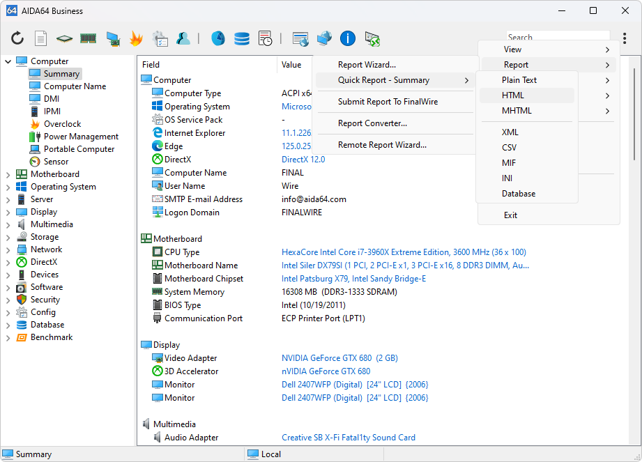
Task: Click the flame stability test icon
Action: point(135,38)
